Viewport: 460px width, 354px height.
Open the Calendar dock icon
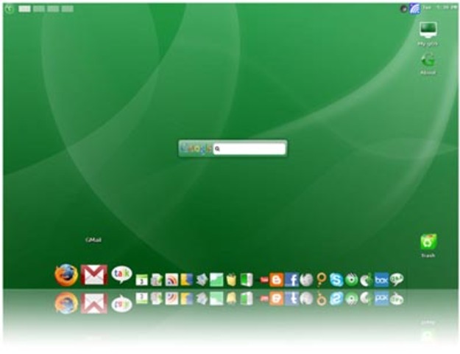[142, 280]
